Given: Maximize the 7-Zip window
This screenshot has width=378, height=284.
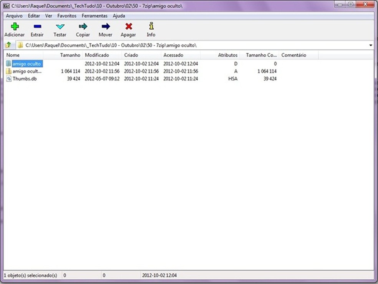Looking at the screenshot, I should click(351, 4).
